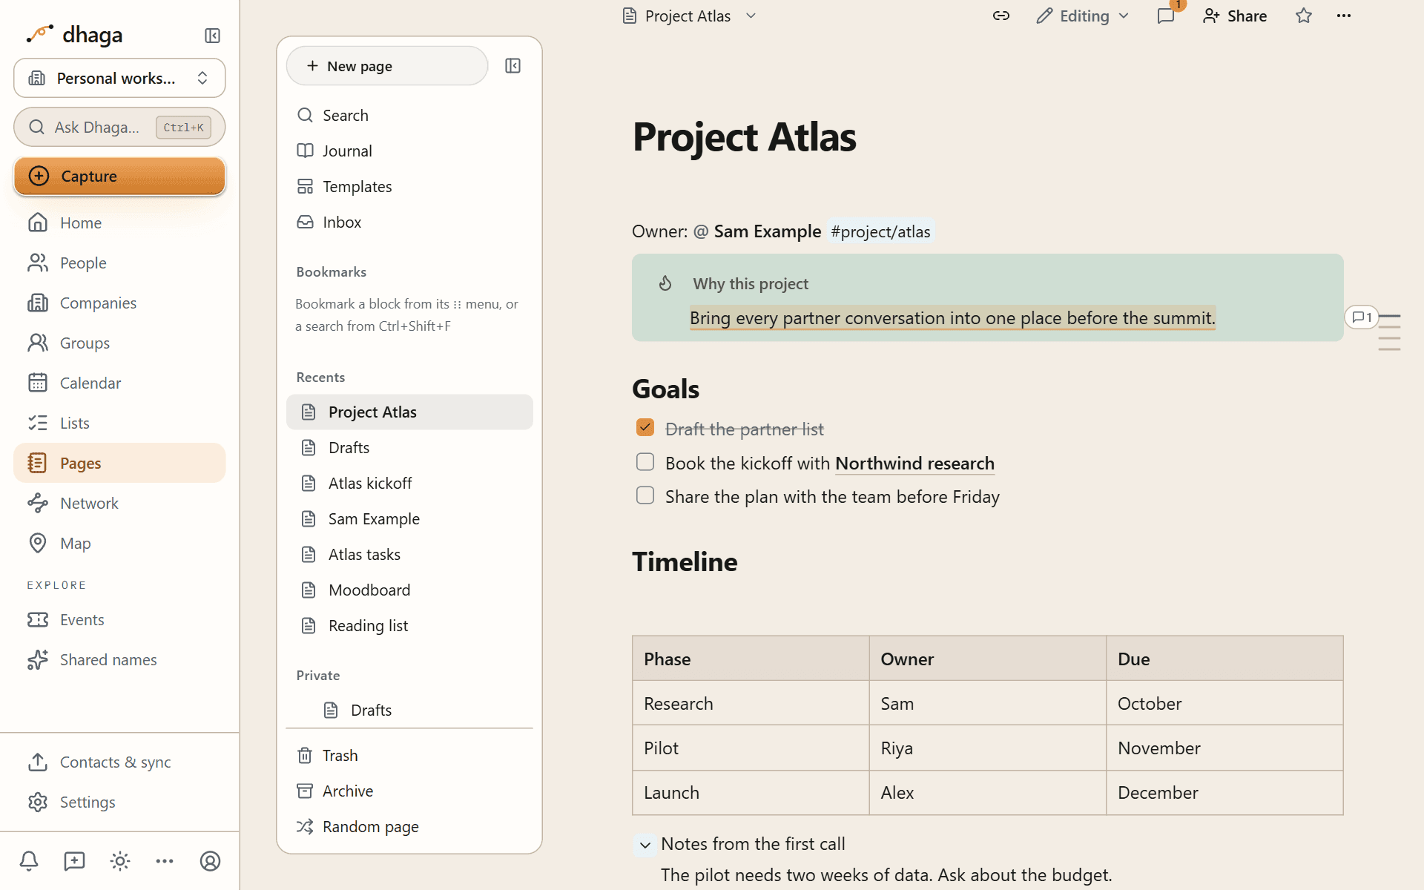
Task: Open Journal in the pages panel
Action: (x=409, y=151)
